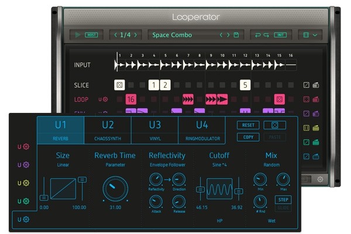This screenshot has width=351, height=234.
Task: Save the Space Combo preset
Action: point(236,35)
